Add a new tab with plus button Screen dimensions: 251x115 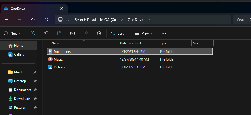[x=74, y=9]
